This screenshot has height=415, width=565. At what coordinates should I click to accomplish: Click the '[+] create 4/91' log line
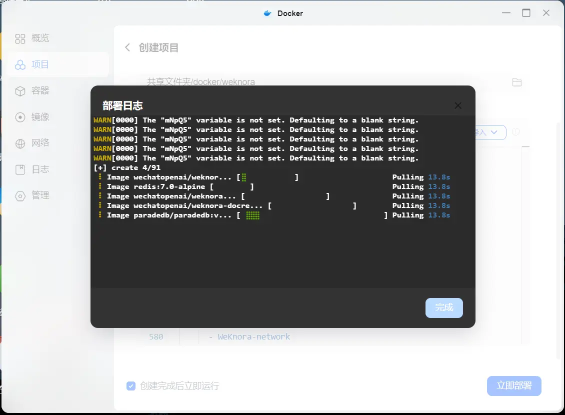(127, 167)
